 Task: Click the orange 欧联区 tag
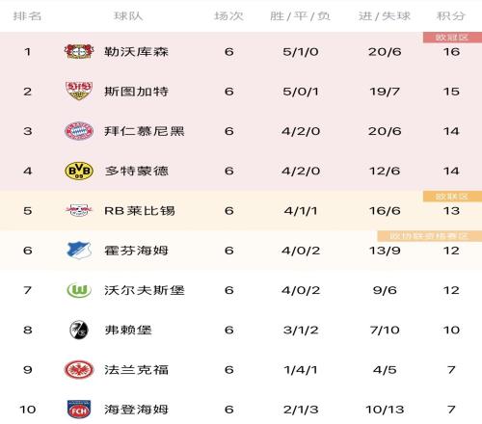click(452, 197)
